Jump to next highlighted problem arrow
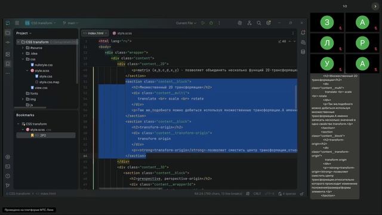382x215 pixels. [294, 41]
